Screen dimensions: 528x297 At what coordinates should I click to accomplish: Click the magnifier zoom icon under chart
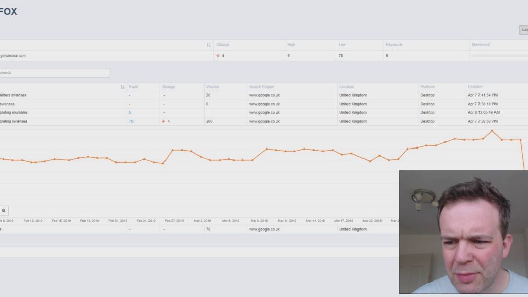pos(4,211)
